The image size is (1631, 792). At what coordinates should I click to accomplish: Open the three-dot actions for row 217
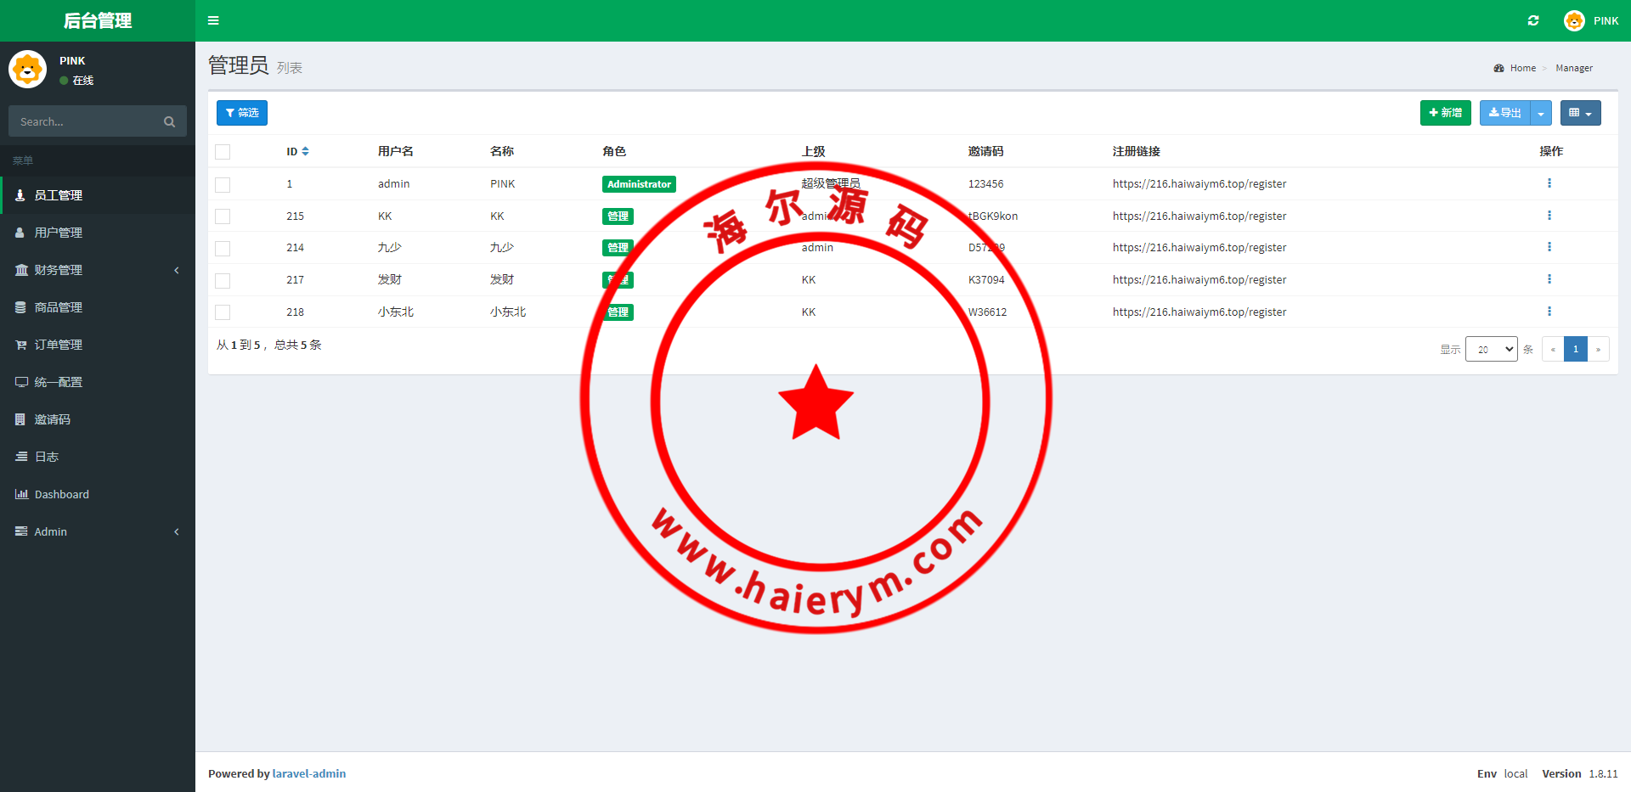[x=1549, y=279]
